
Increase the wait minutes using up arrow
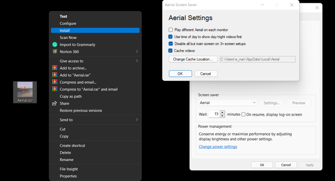coord(223,112)
